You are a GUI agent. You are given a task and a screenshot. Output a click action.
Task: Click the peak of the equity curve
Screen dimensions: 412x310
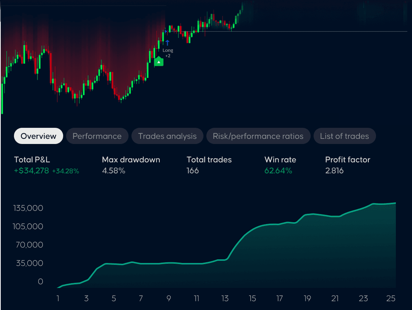click(393, 203)
